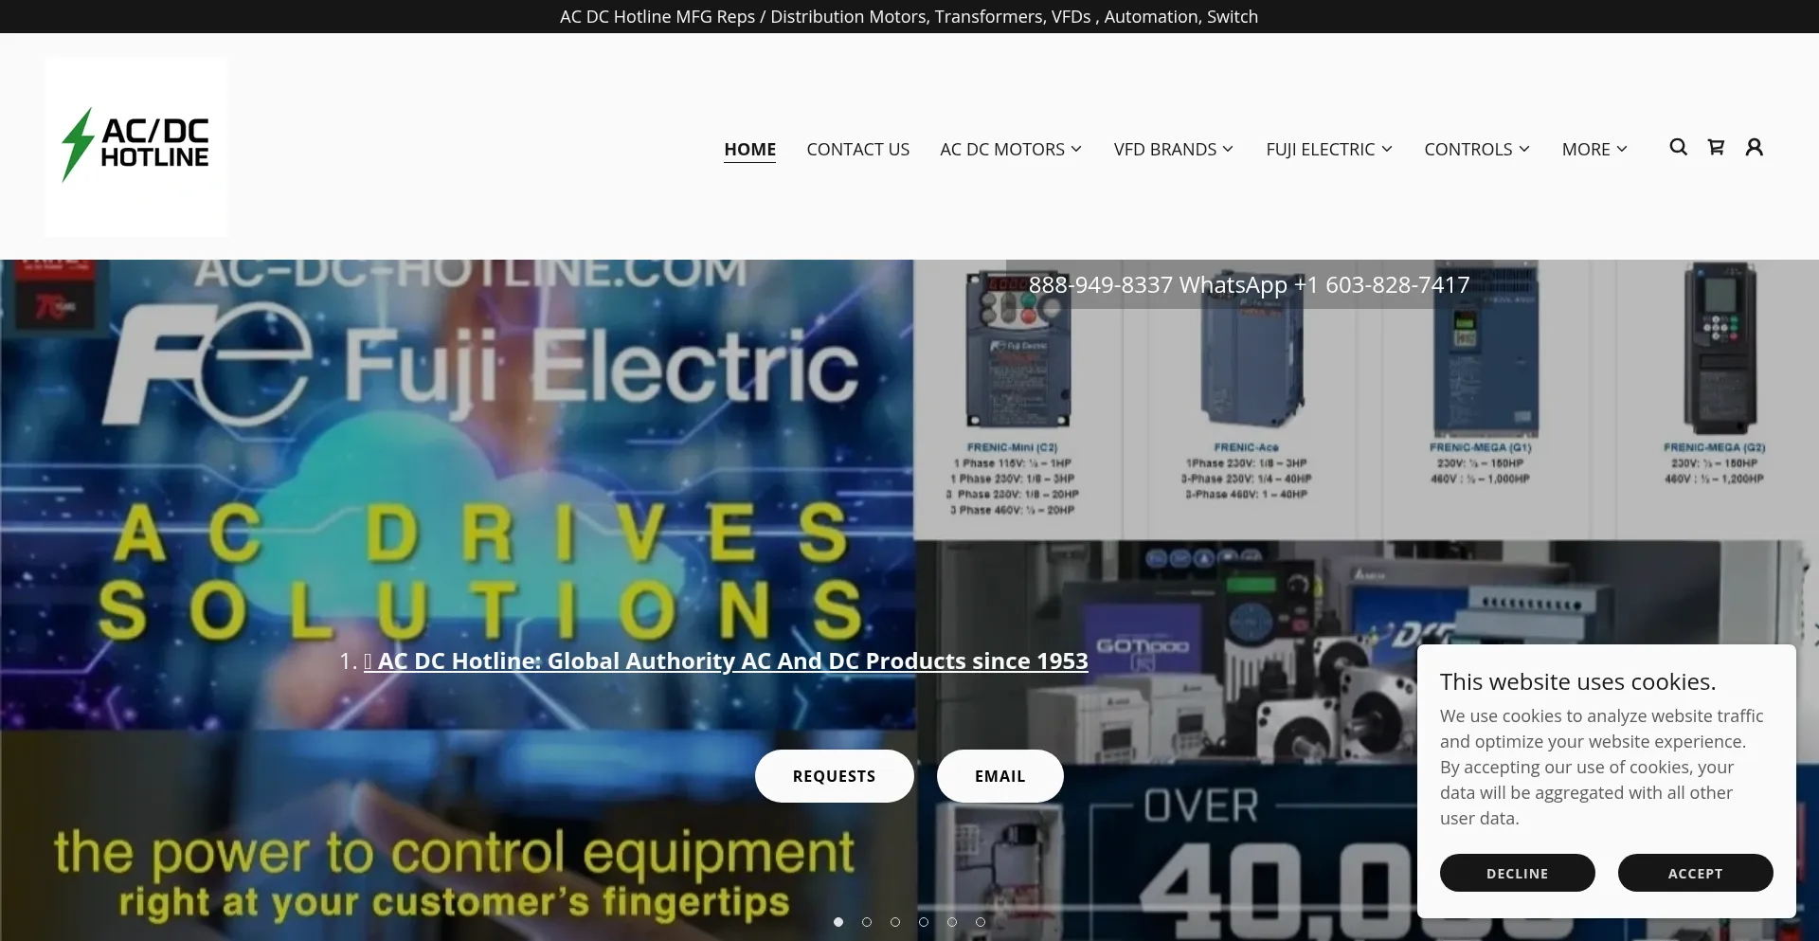Open the shopping cart icon
This screenshot has height=941, width=1819.
click(x=1716, y=147)
